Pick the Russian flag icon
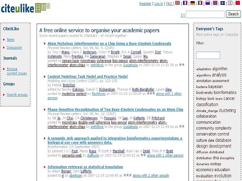Screen dimensions: 242x181 point(208,3)
